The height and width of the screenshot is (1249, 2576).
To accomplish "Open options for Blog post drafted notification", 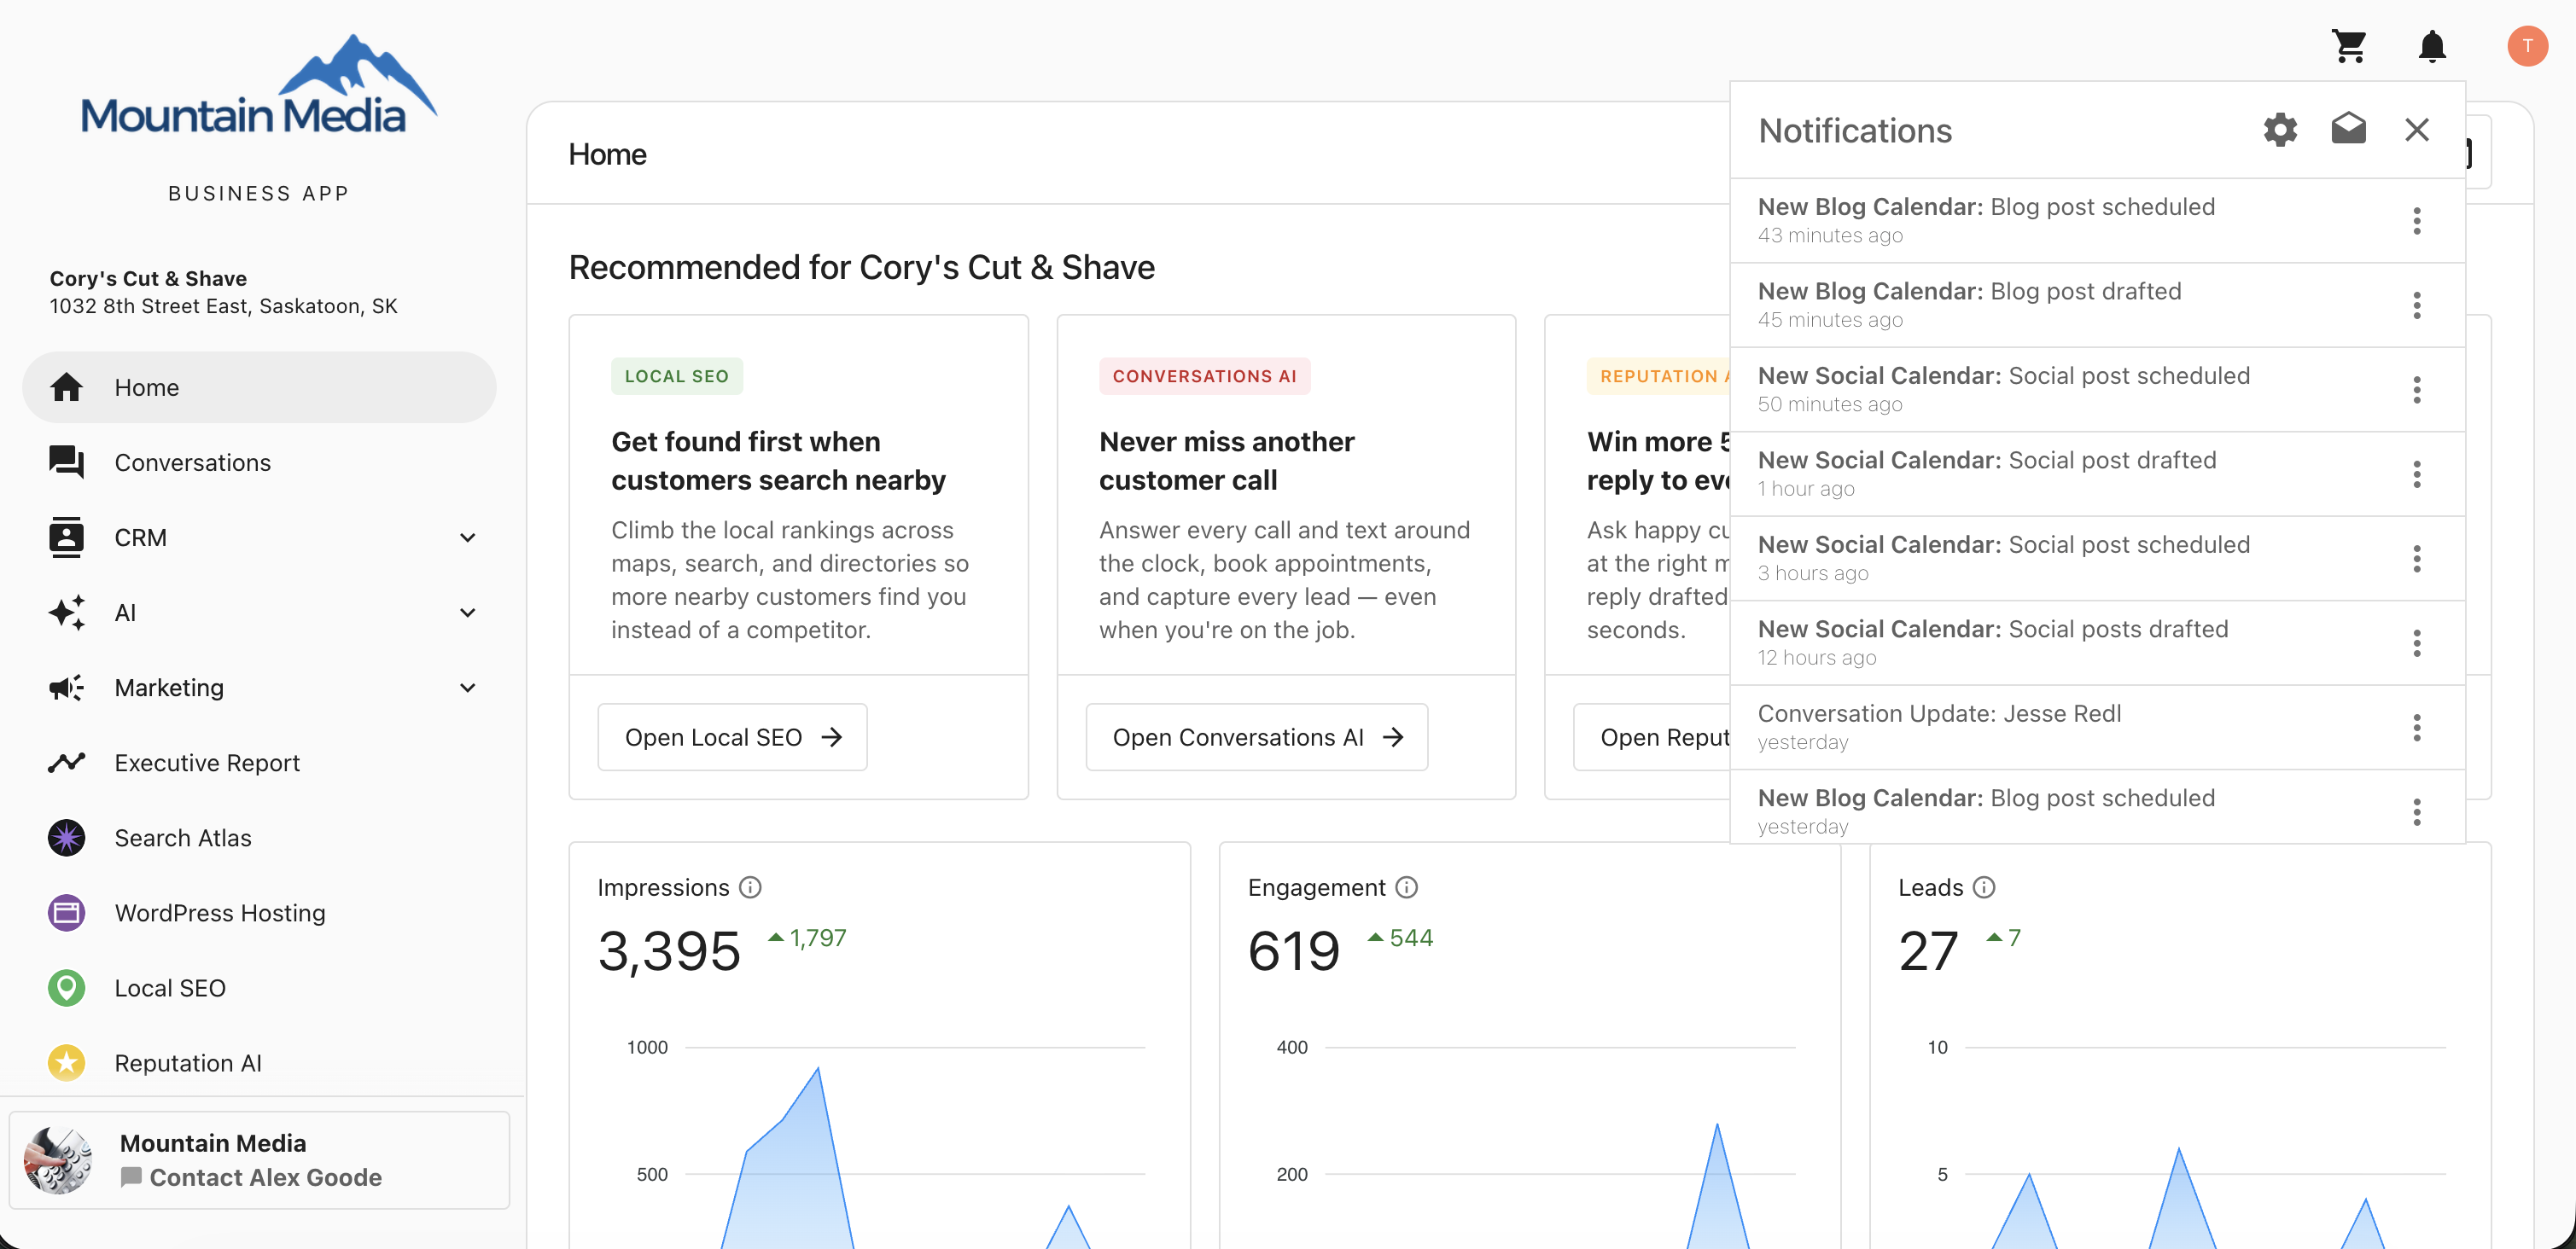I will (x=2416, y=305).
